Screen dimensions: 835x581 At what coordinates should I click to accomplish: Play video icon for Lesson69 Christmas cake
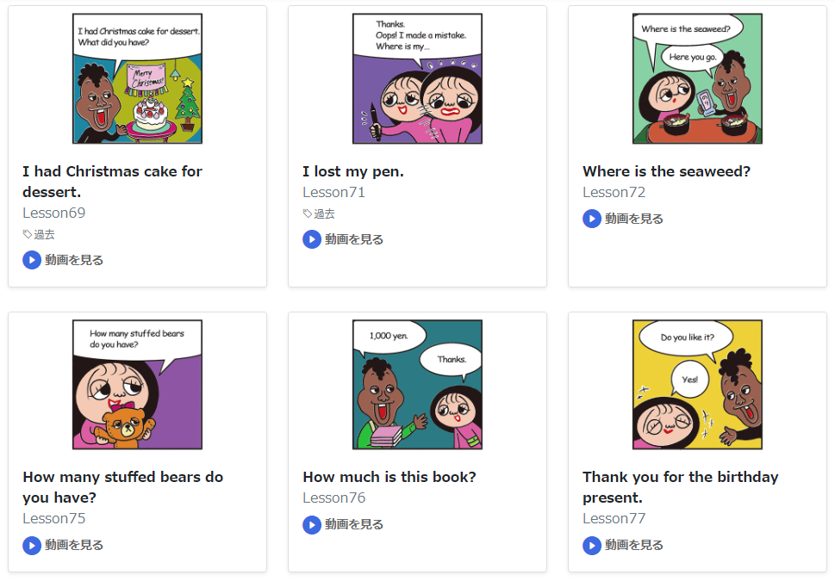[32, 260]
